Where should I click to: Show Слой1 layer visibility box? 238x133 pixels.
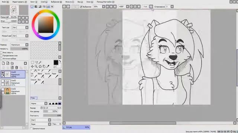pyautogui.click(x=3, y=89)
